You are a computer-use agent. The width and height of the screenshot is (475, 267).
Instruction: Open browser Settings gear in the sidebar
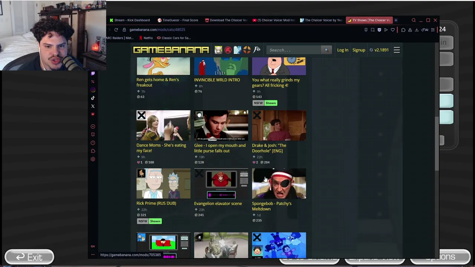click(93, 159)
